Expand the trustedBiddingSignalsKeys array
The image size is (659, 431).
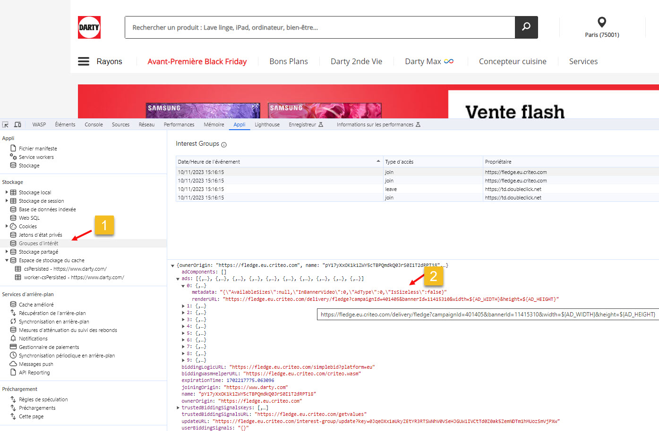(x=178, y=407)
